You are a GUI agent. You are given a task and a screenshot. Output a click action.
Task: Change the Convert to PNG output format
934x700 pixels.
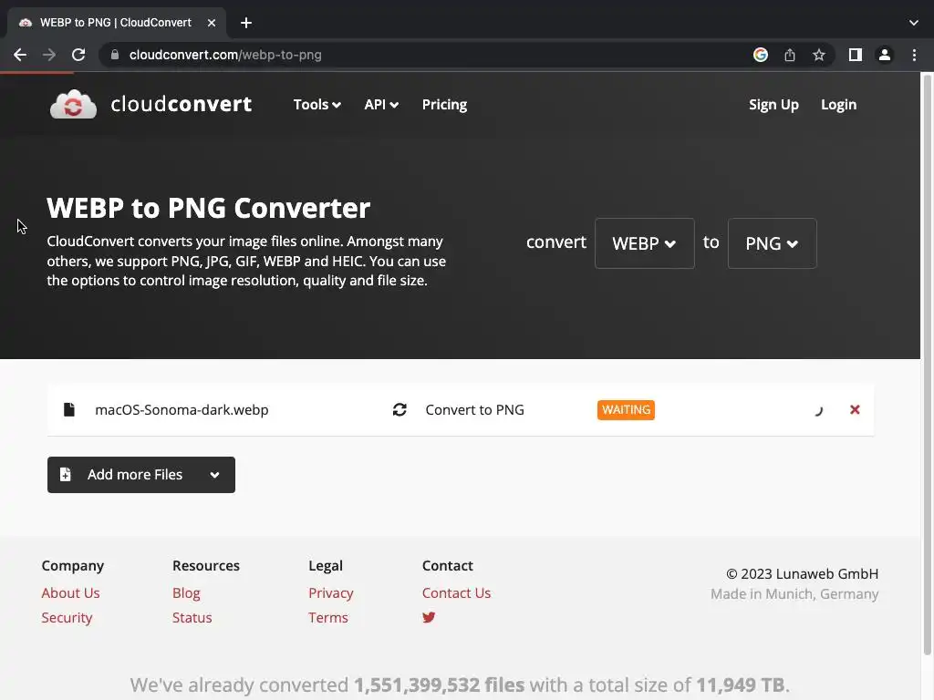pos(474,409)
